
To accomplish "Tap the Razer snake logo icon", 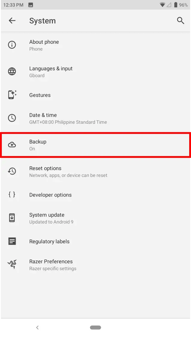I will [x=12, y=265].
